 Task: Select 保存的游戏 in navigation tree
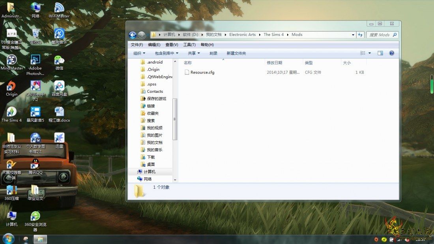[x=153, y=99]
